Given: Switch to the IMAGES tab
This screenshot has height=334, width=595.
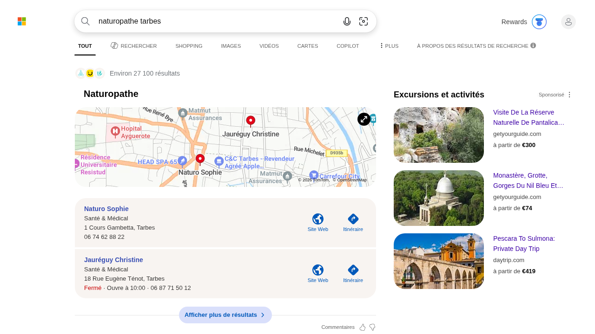Looking at the screenshot, I should [231, 45].
